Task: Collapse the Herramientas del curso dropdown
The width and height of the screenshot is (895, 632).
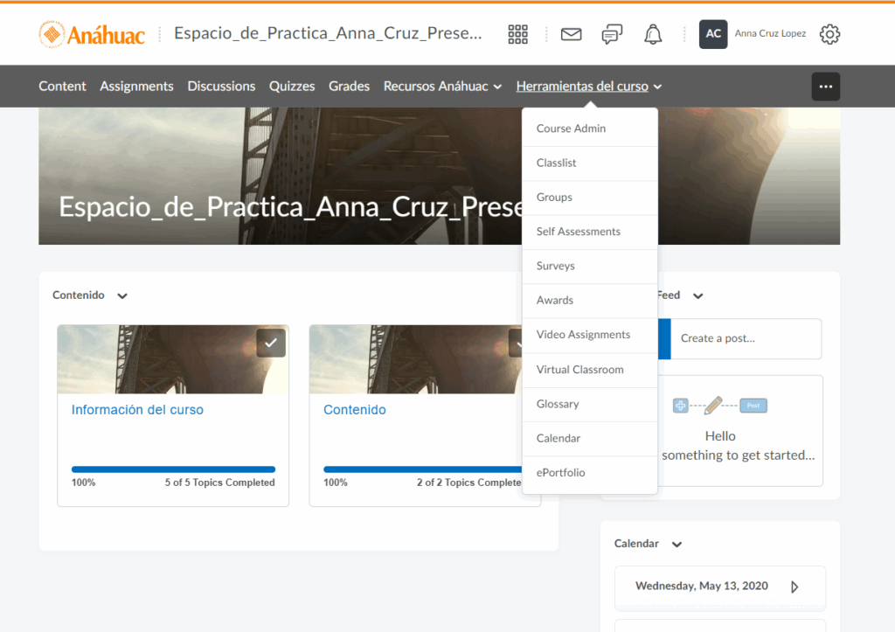Action: coord(589,87)
